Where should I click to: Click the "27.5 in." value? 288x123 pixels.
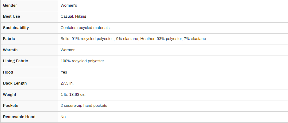click(67, 83)
